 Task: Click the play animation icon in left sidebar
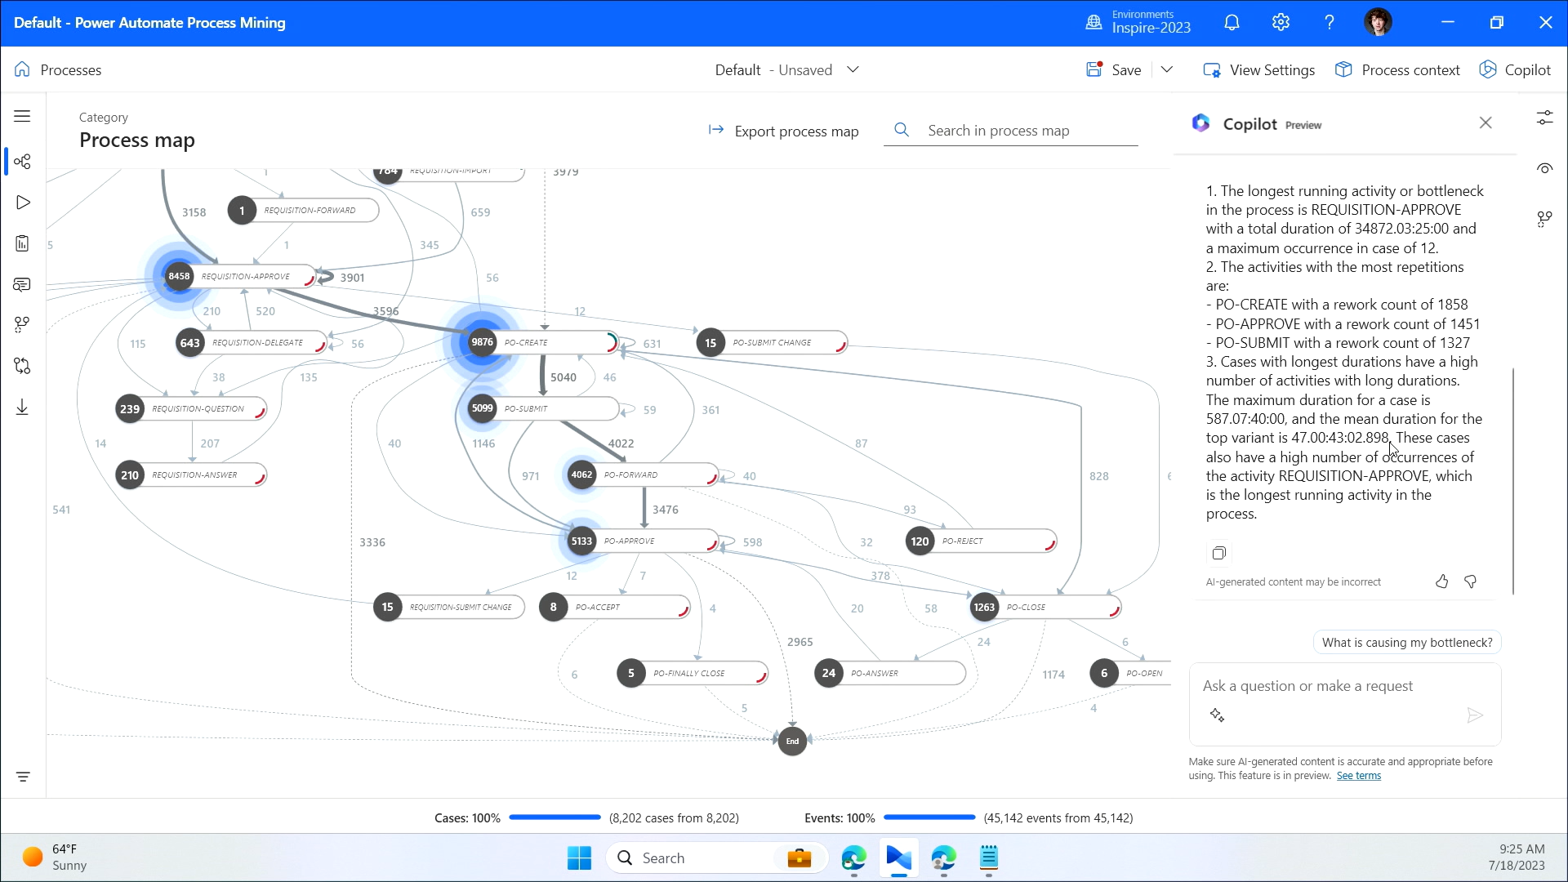click(22, 203)
